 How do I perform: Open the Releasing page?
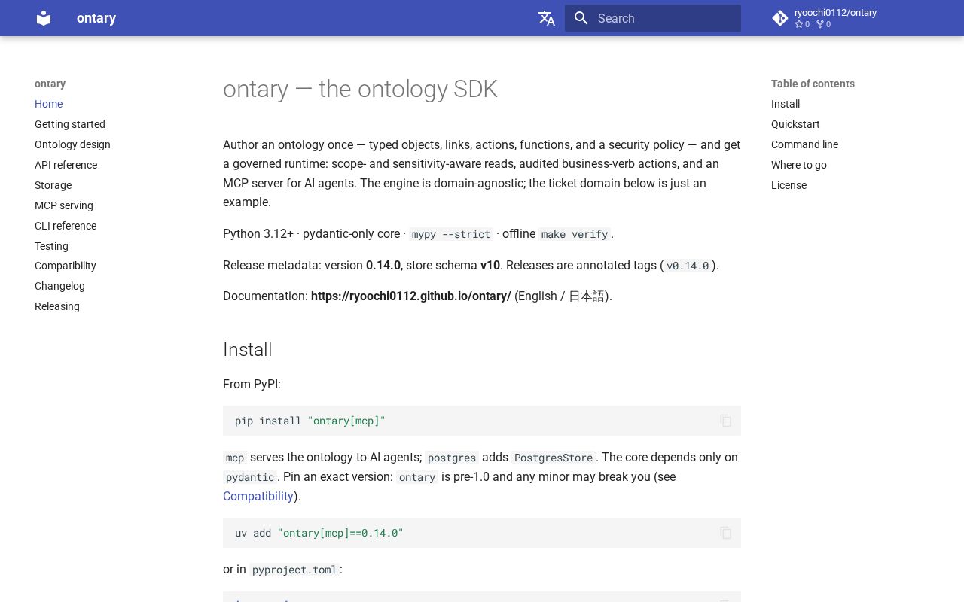click(x=57, y=306)
